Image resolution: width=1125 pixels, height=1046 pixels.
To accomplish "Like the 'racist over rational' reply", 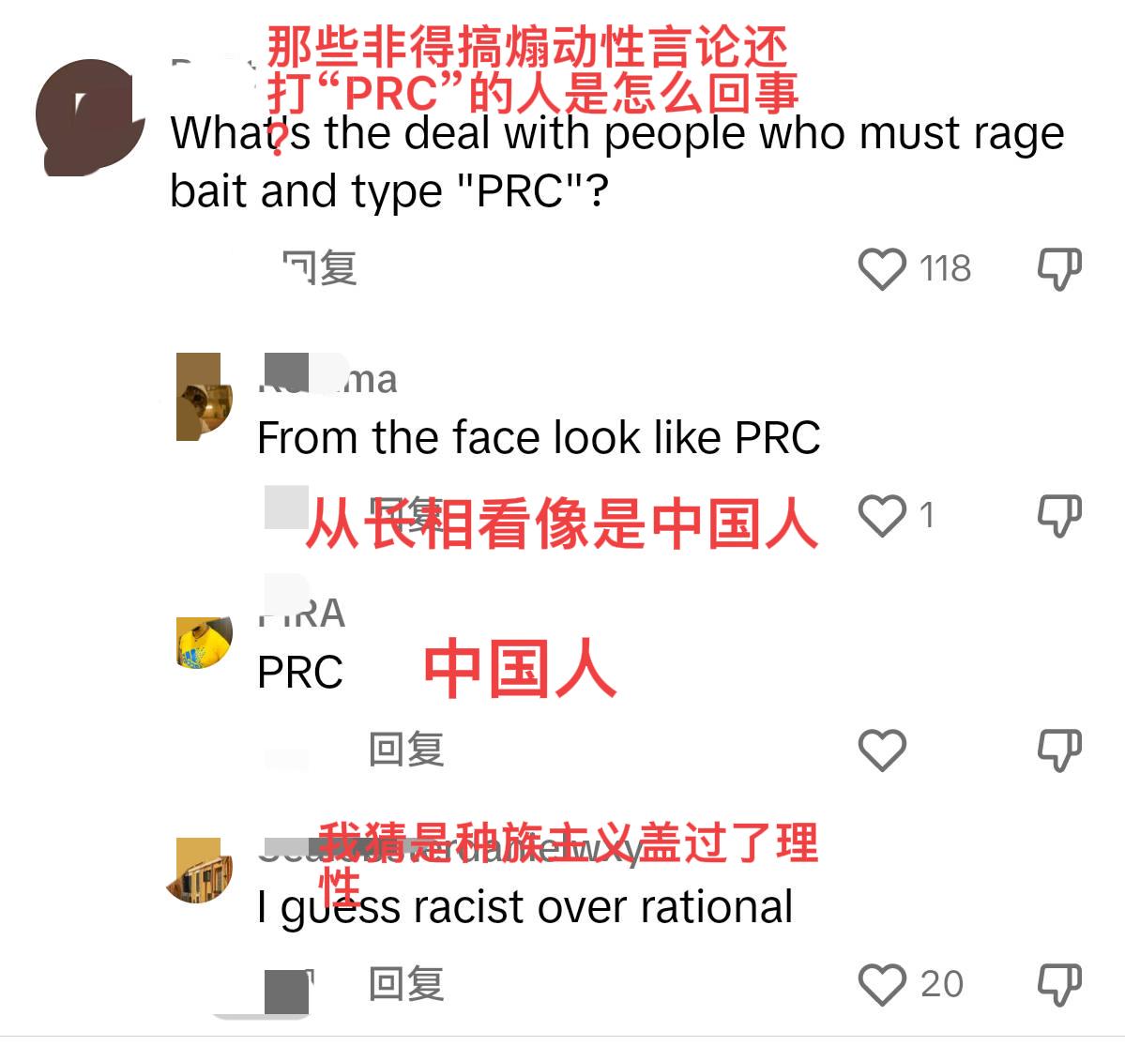I will (882, 984).
